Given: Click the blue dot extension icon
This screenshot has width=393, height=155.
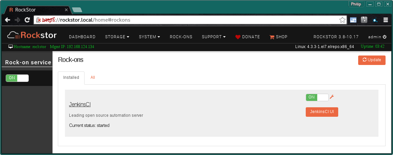Looking at the screenshot, I should (375, 20).
